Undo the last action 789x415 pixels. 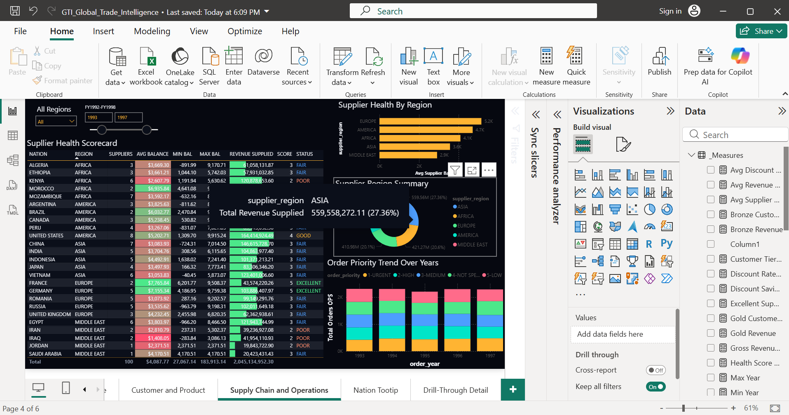coord(33,11)
